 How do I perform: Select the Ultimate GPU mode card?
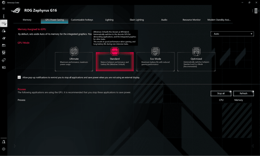coord(74,62)
